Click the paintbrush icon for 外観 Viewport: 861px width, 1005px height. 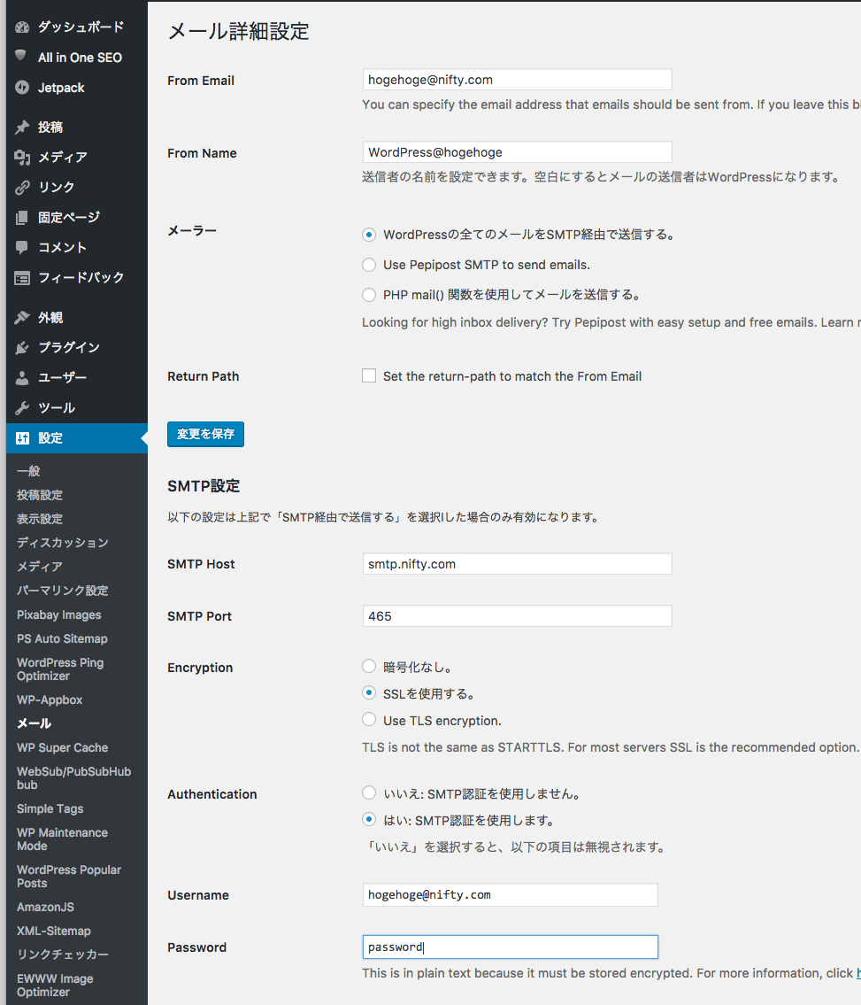22,317
